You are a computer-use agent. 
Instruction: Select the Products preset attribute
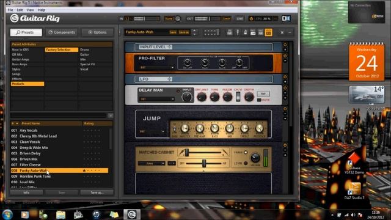pos(27,84)
